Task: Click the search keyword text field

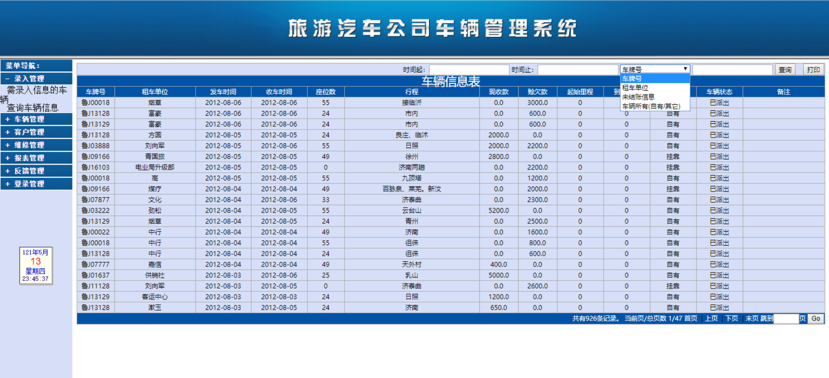Action: pyautogui.click(x=732, y=69)
